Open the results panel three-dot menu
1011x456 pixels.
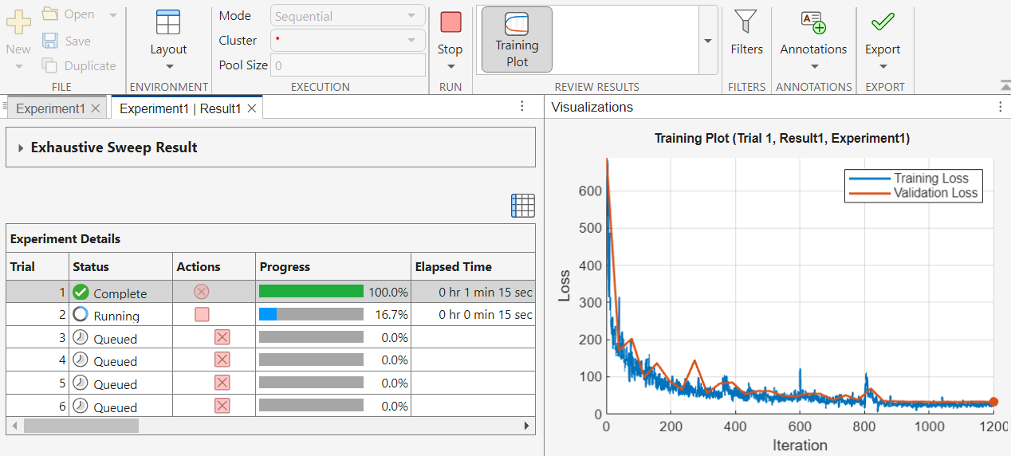[522, 107]
